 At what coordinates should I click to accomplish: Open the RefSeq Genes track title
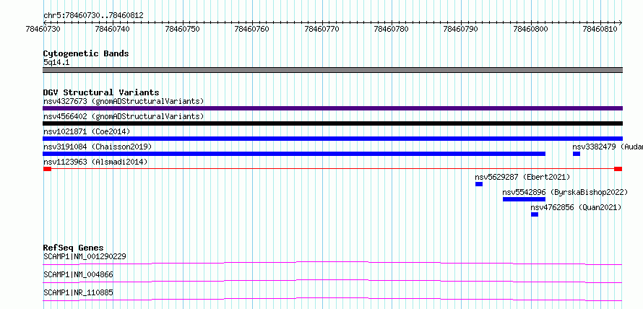[73, 248]
